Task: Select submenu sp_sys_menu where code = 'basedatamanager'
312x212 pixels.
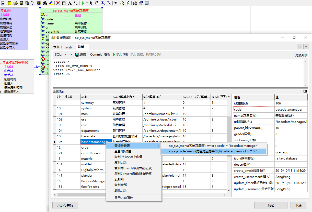Action: pos(213,146)
